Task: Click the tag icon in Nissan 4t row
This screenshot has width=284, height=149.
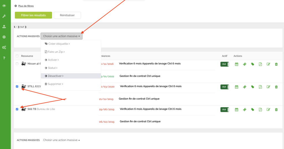Action: 252,64
